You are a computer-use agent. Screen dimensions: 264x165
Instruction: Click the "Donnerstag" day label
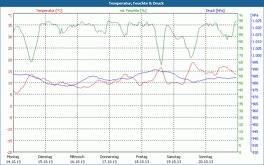109,157
